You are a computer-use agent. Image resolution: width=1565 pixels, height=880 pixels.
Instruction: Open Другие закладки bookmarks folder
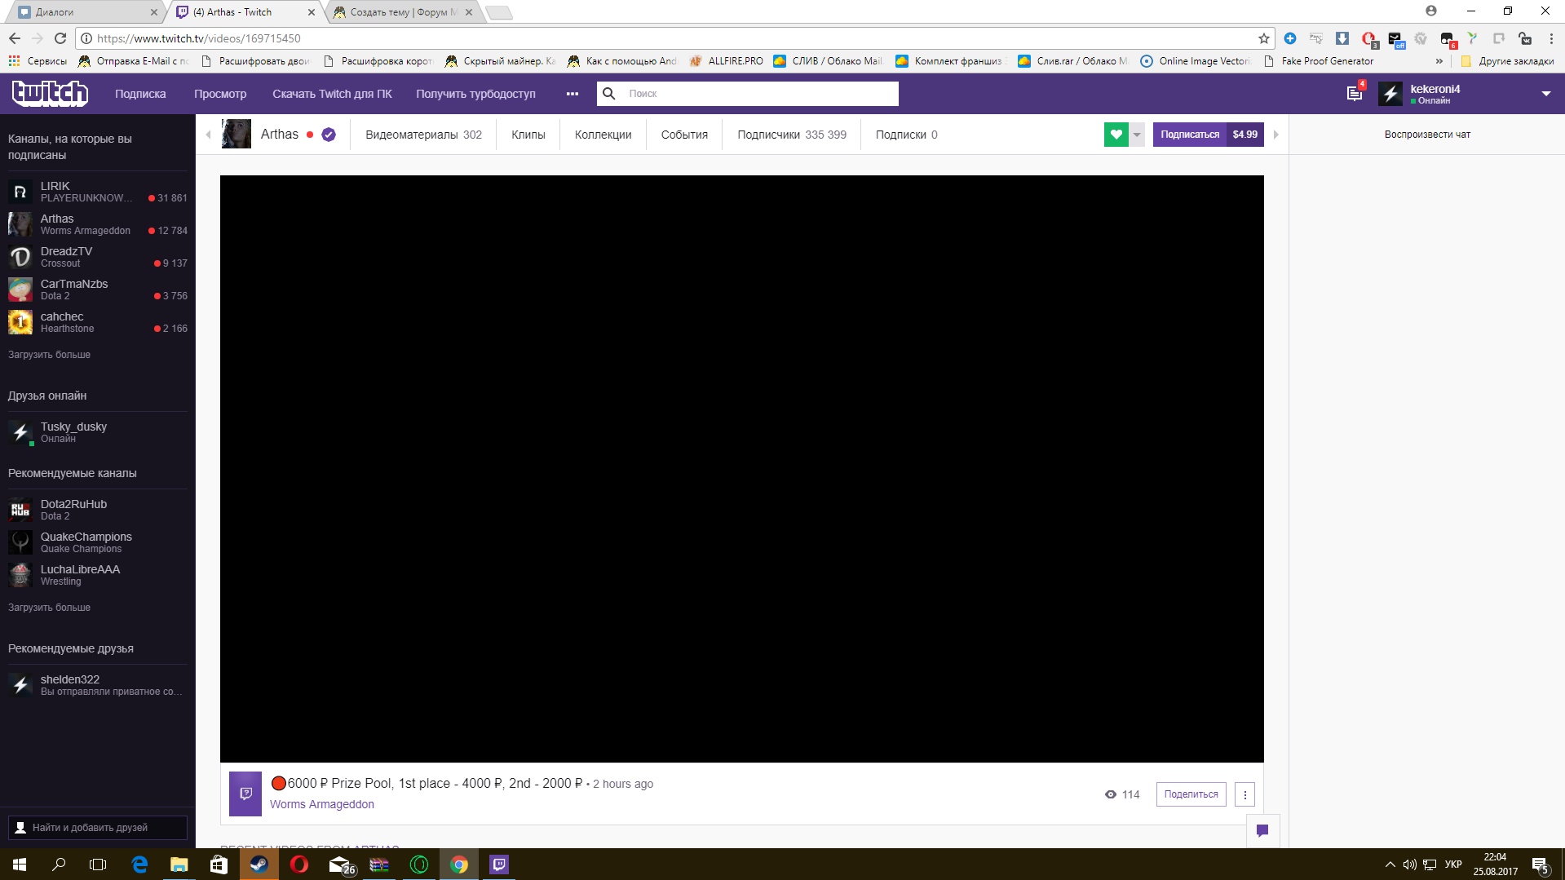(1507, 61)
